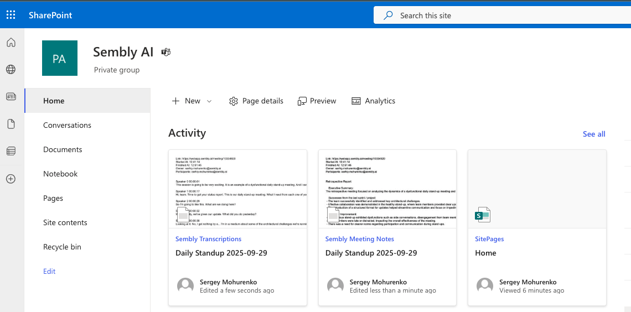Open the News icon in left rail
Image resolution: width=631 pixels, height=312 pixels.
[x=11, y=97]
